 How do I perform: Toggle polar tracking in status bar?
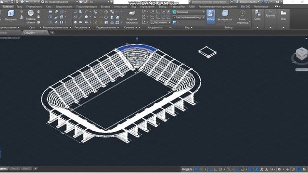220,169
